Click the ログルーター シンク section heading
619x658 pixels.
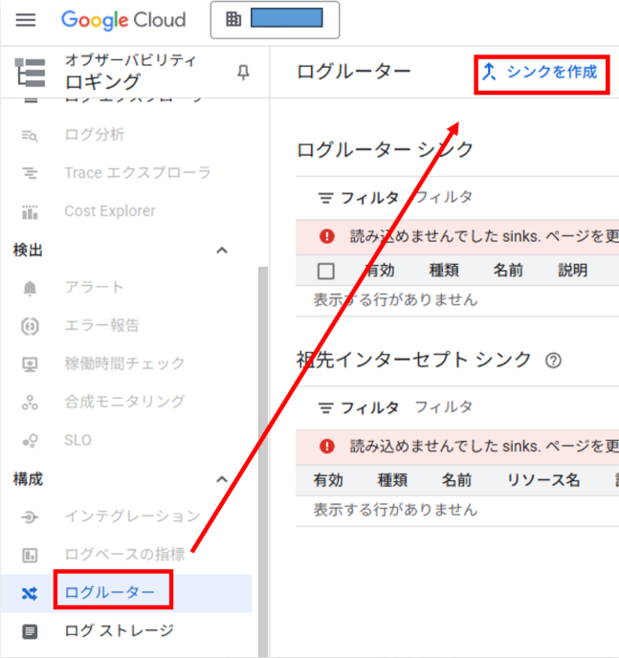pos(386,150)
